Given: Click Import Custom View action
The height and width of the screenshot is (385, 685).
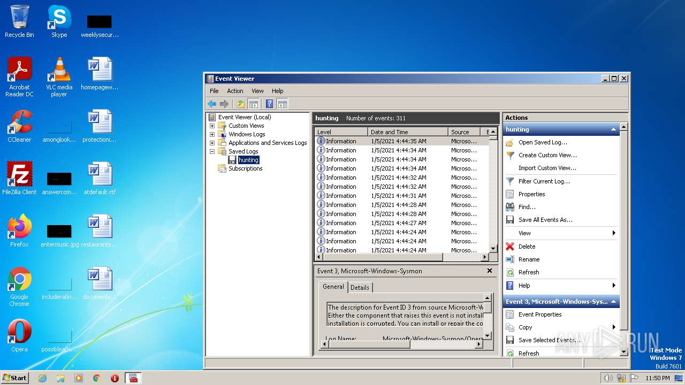Looking at the screenshot, I should 547,168.
